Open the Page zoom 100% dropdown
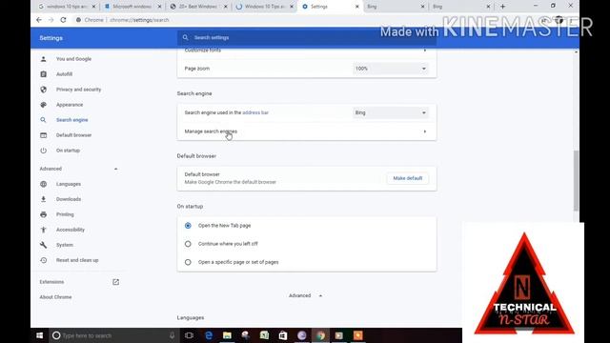This screenshot has width=610, height=343. (391, 69)
